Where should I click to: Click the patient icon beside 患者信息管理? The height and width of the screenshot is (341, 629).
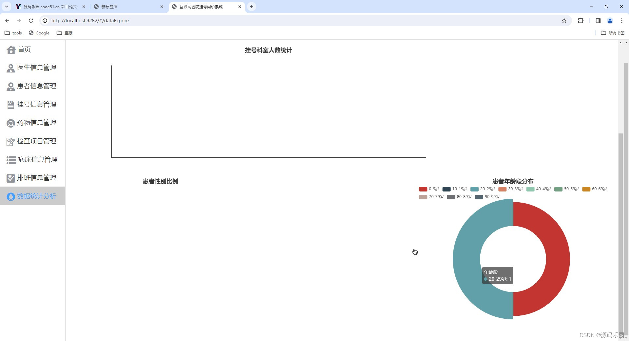11,87
